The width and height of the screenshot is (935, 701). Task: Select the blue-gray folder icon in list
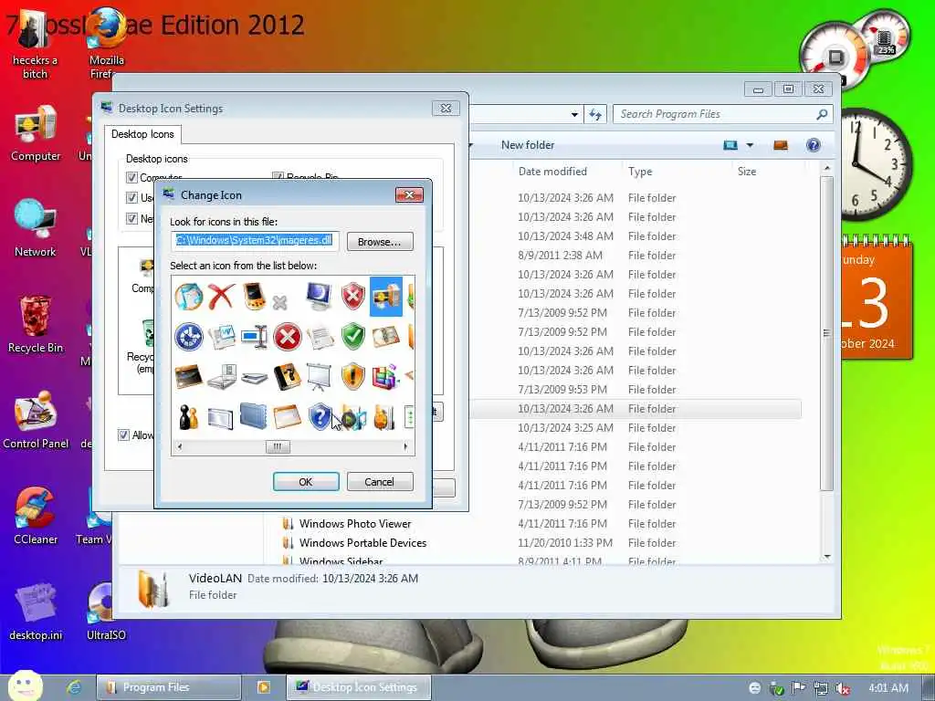[x=254, y=416]
